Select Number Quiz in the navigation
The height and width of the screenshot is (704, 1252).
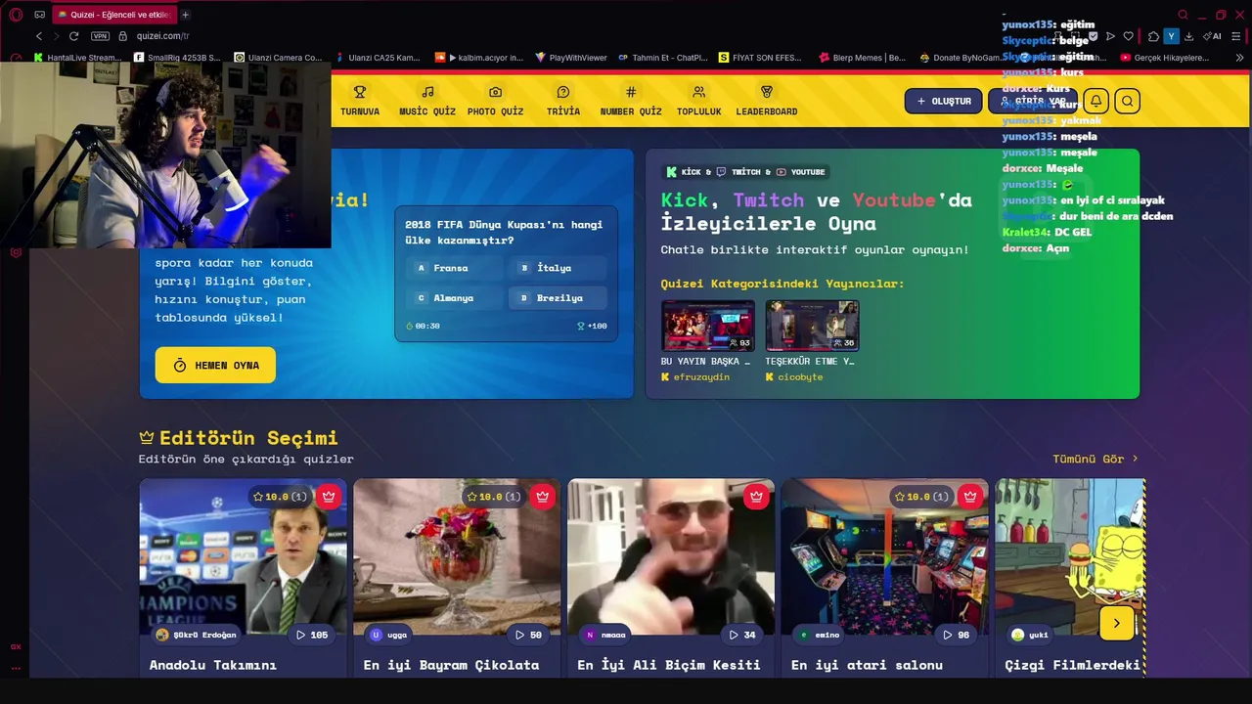tap(631, 101)
